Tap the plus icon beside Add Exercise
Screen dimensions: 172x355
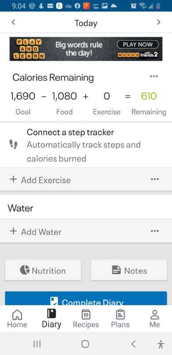13,179
